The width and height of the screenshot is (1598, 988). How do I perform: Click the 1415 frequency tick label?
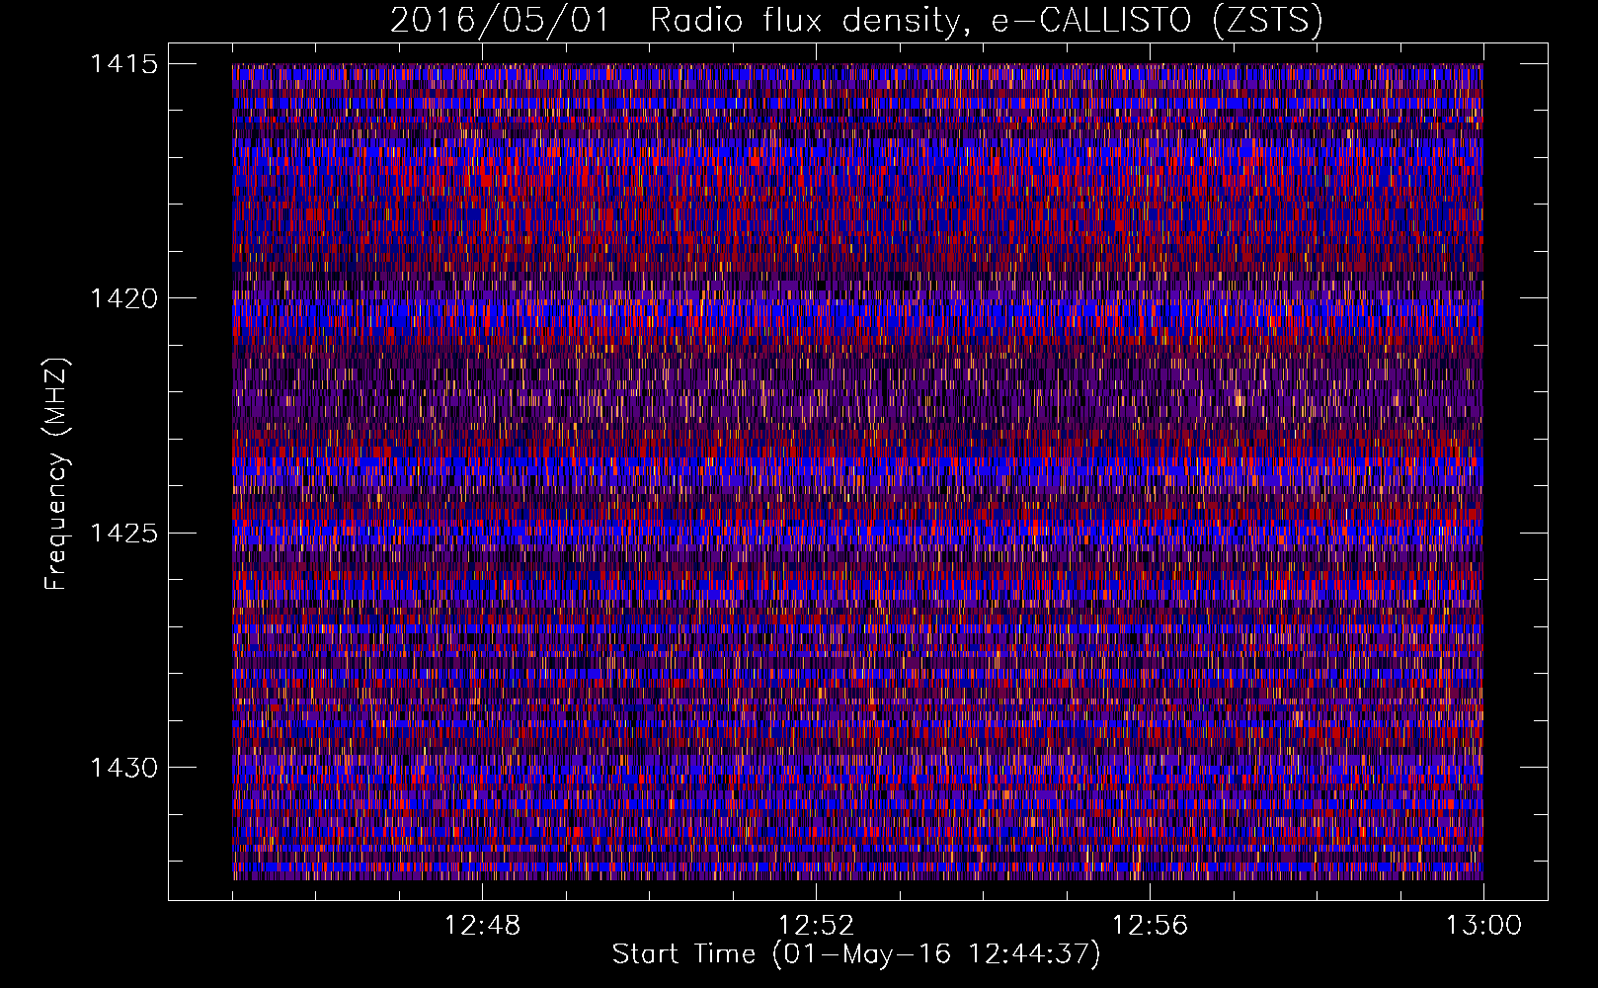coord(124,64)
